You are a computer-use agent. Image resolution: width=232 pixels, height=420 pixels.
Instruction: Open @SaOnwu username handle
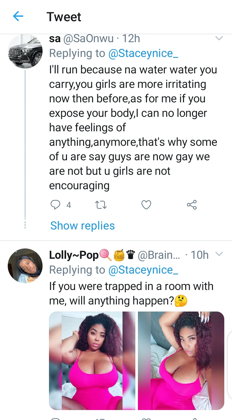coord(89,39)
